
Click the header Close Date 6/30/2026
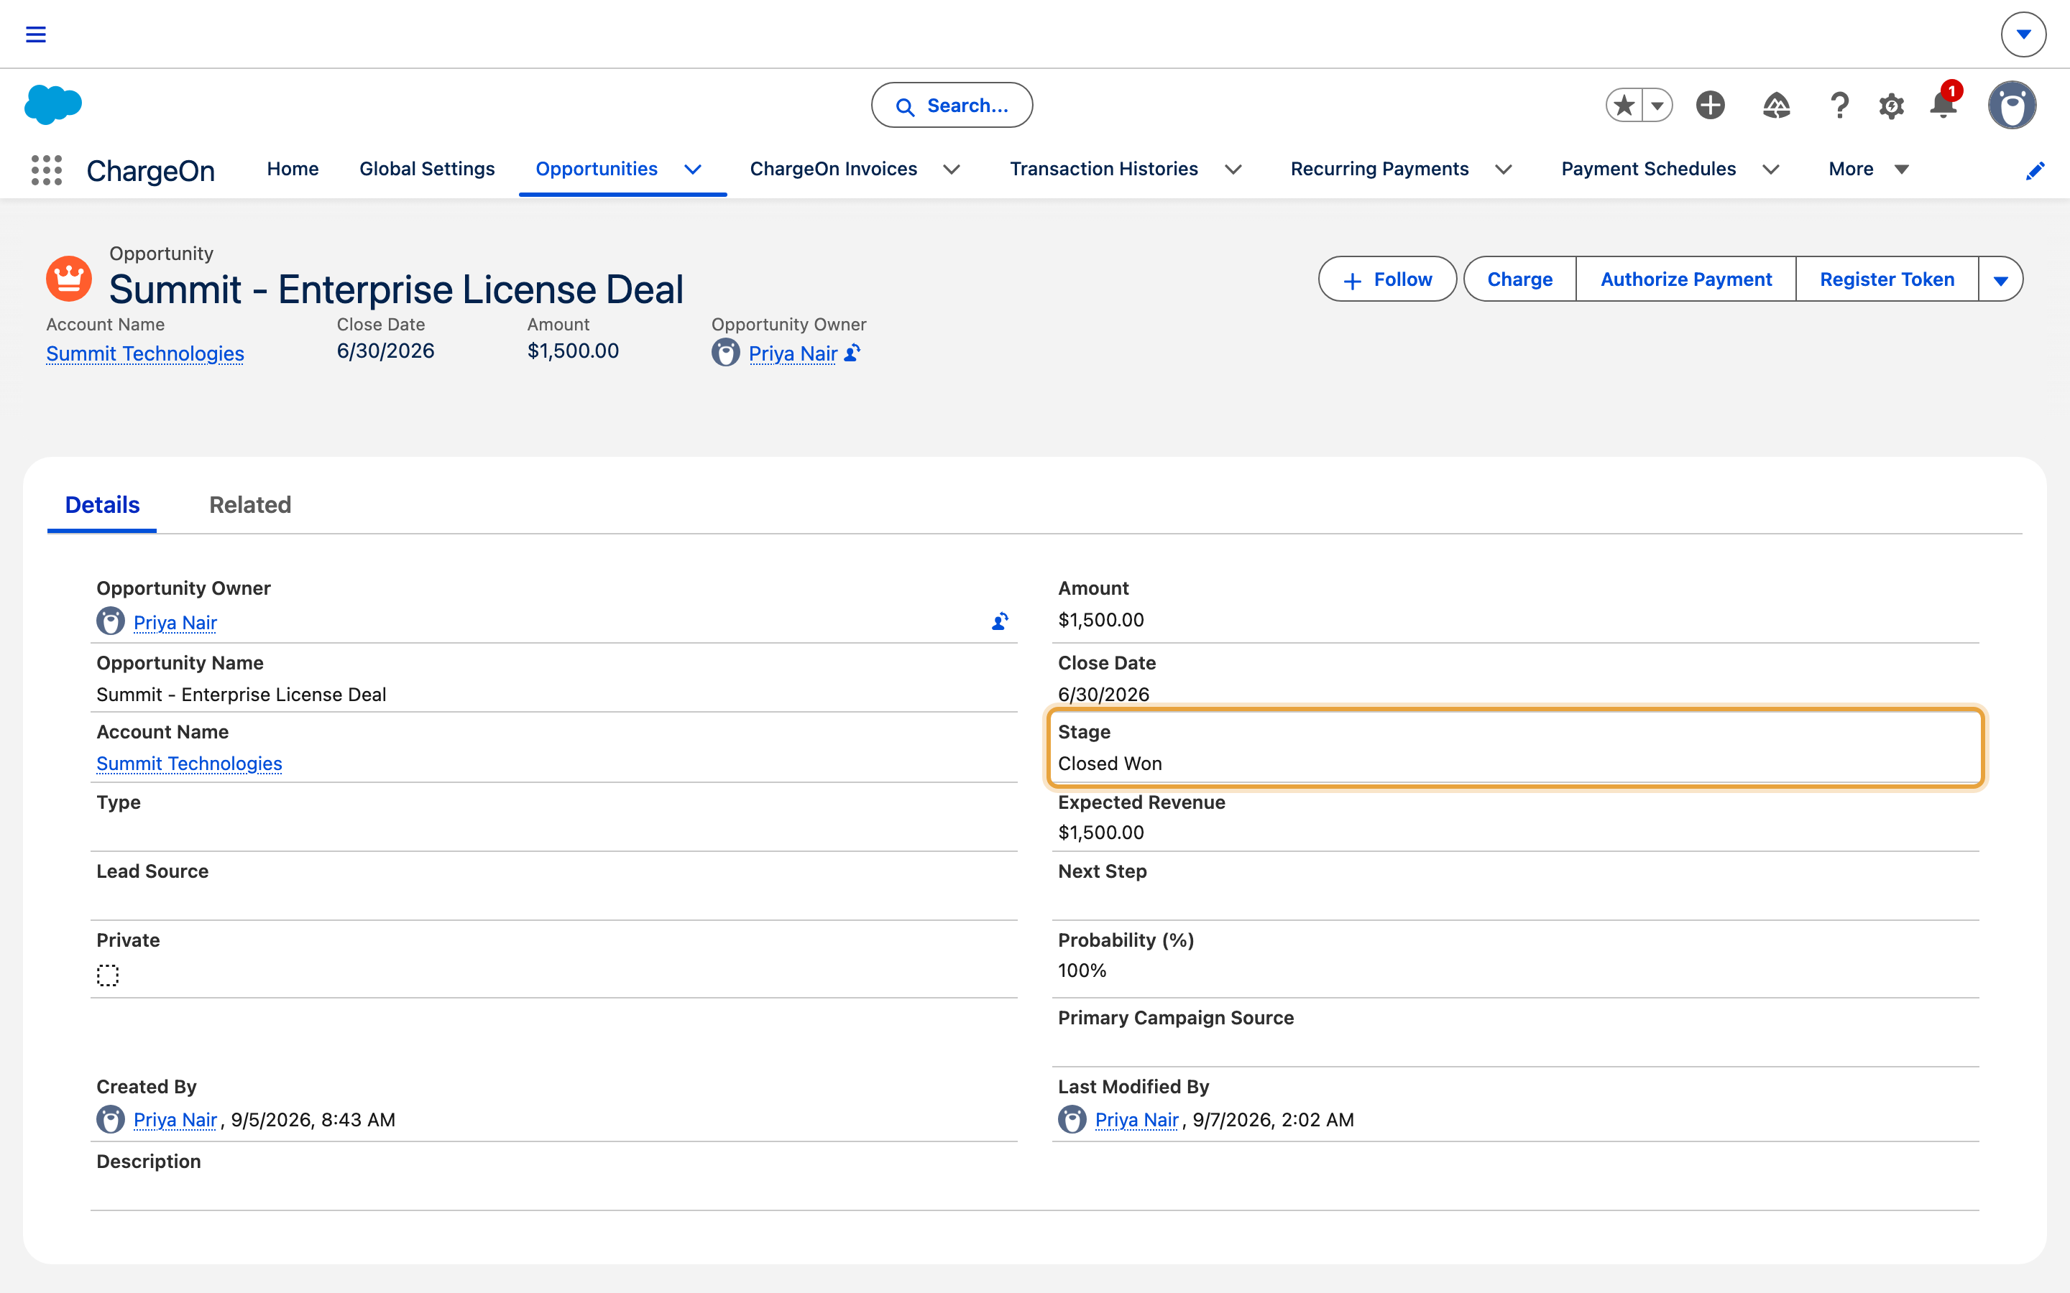click(386, 351)
